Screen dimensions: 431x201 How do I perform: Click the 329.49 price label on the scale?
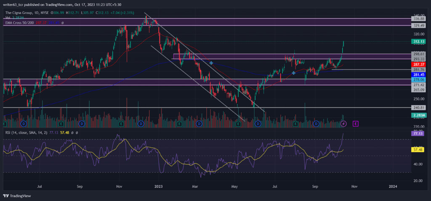point(418,26)
